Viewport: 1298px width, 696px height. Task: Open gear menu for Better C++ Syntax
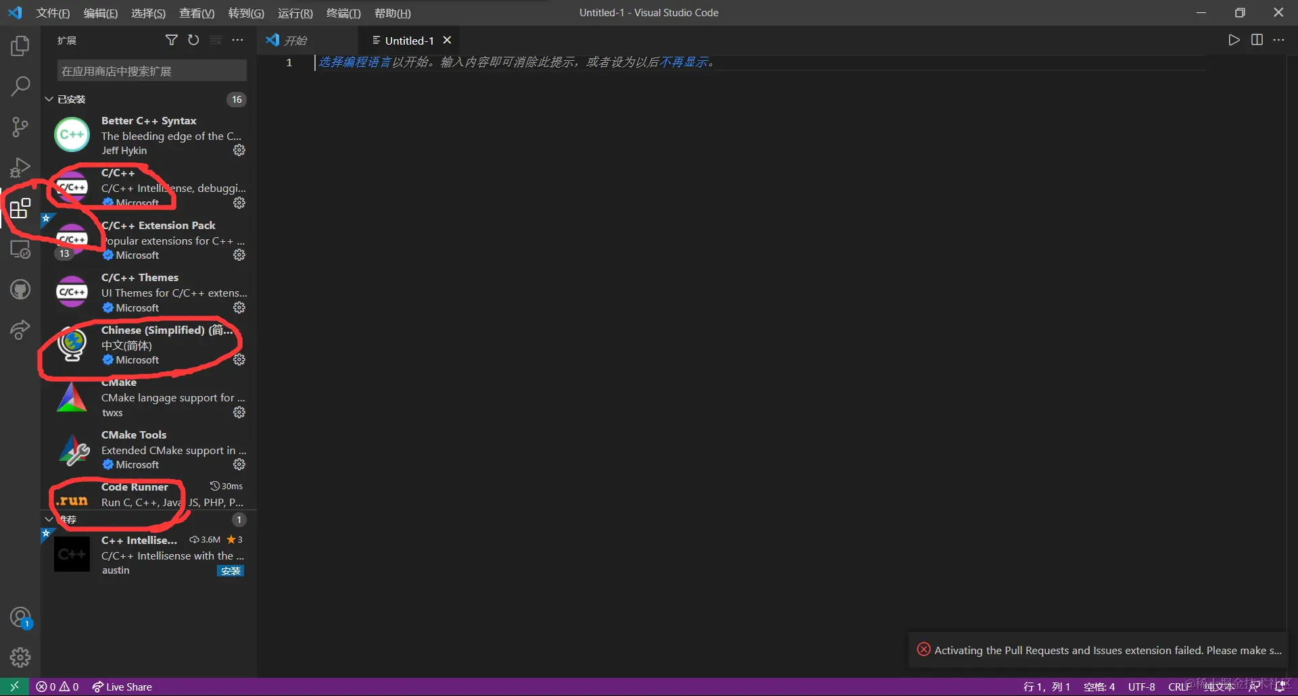(239, 150)
